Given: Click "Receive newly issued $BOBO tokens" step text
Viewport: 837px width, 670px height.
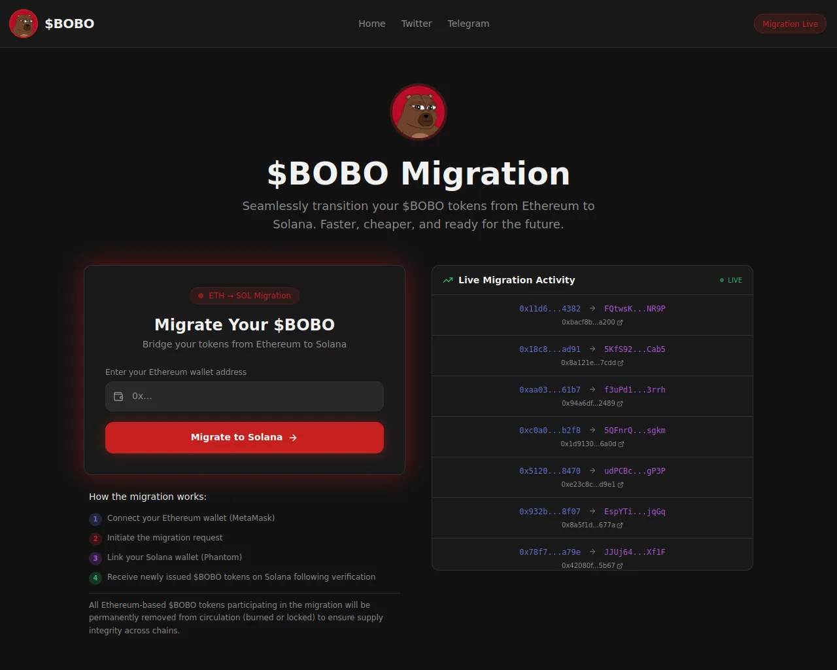Looking at the screenshot, I should (241, 577).
